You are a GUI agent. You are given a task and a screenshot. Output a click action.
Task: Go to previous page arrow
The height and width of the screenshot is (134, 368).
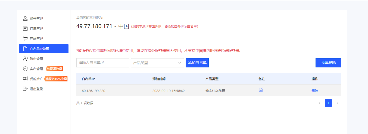[x=319, y=103]
